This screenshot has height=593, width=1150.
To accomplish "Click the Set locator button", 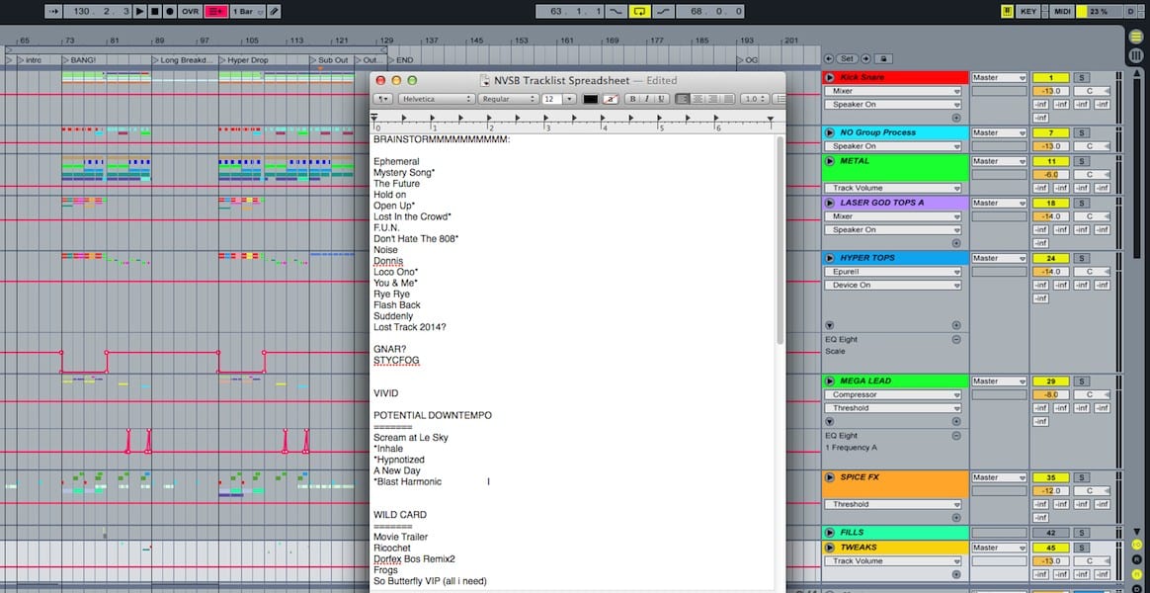I will click(847, 58).
